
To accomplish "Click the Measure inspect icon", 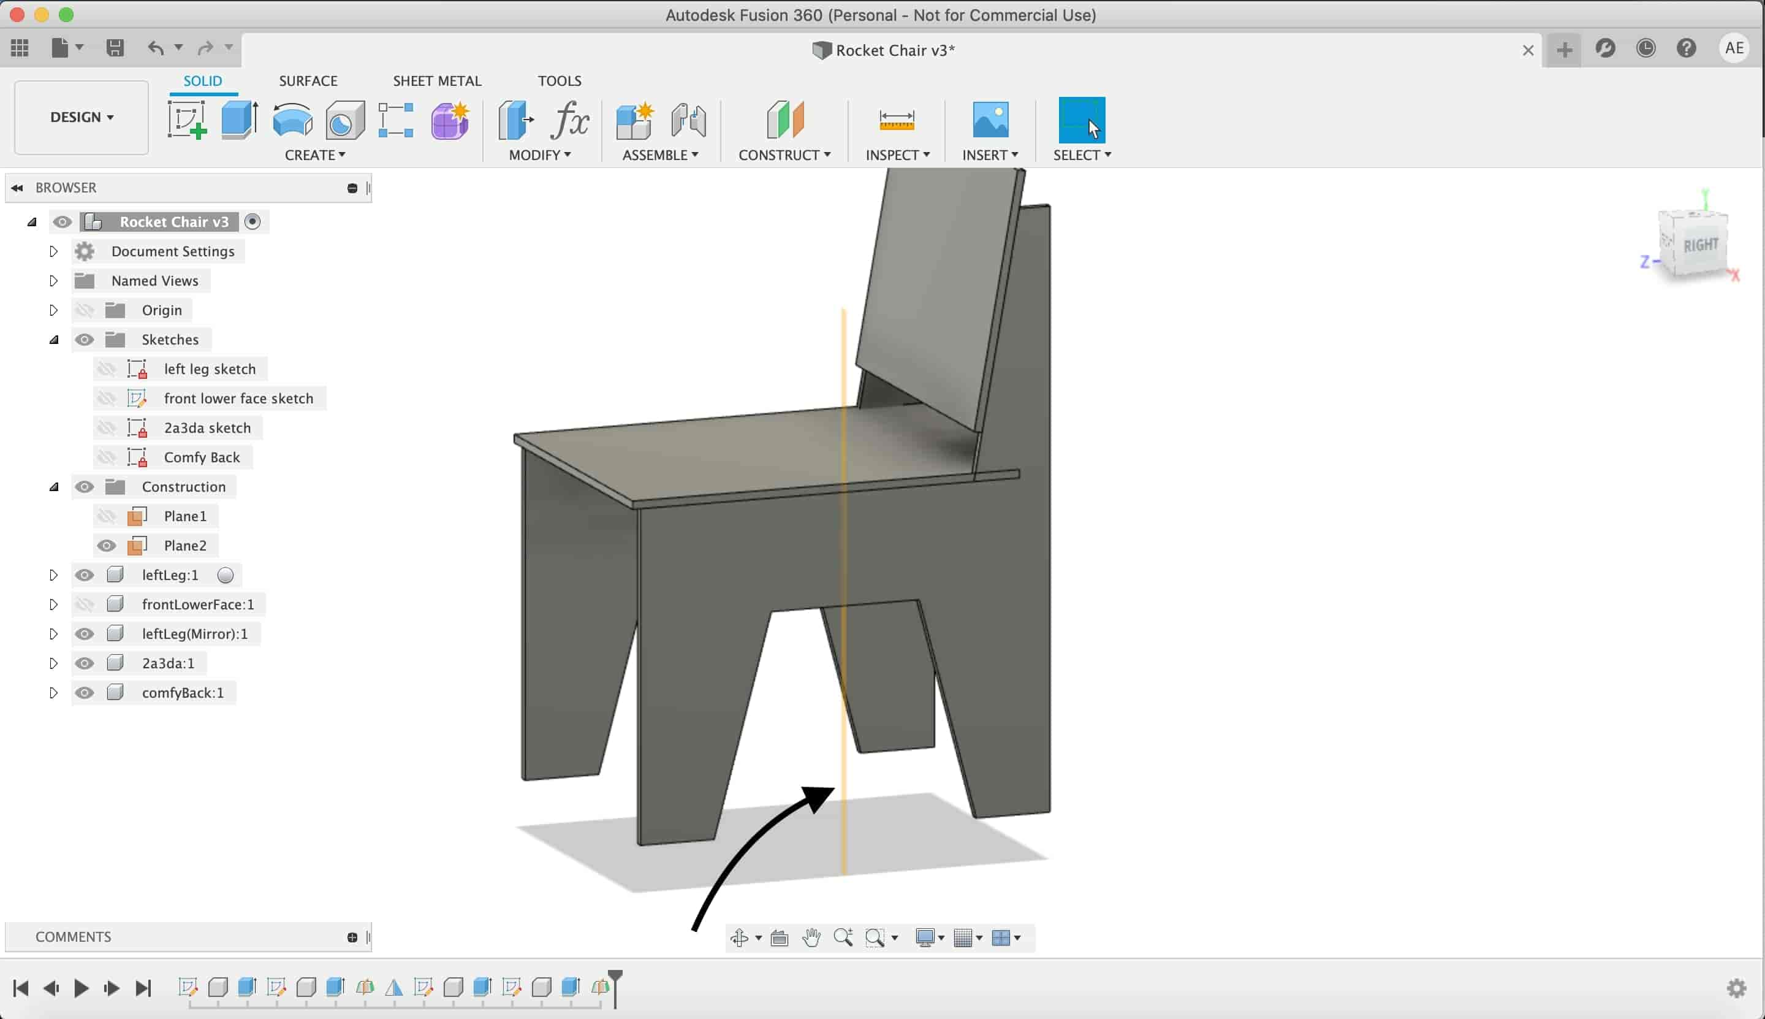I will coord(897,120).
